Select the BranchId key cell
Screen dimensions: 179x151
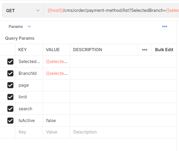coord(29,73)
